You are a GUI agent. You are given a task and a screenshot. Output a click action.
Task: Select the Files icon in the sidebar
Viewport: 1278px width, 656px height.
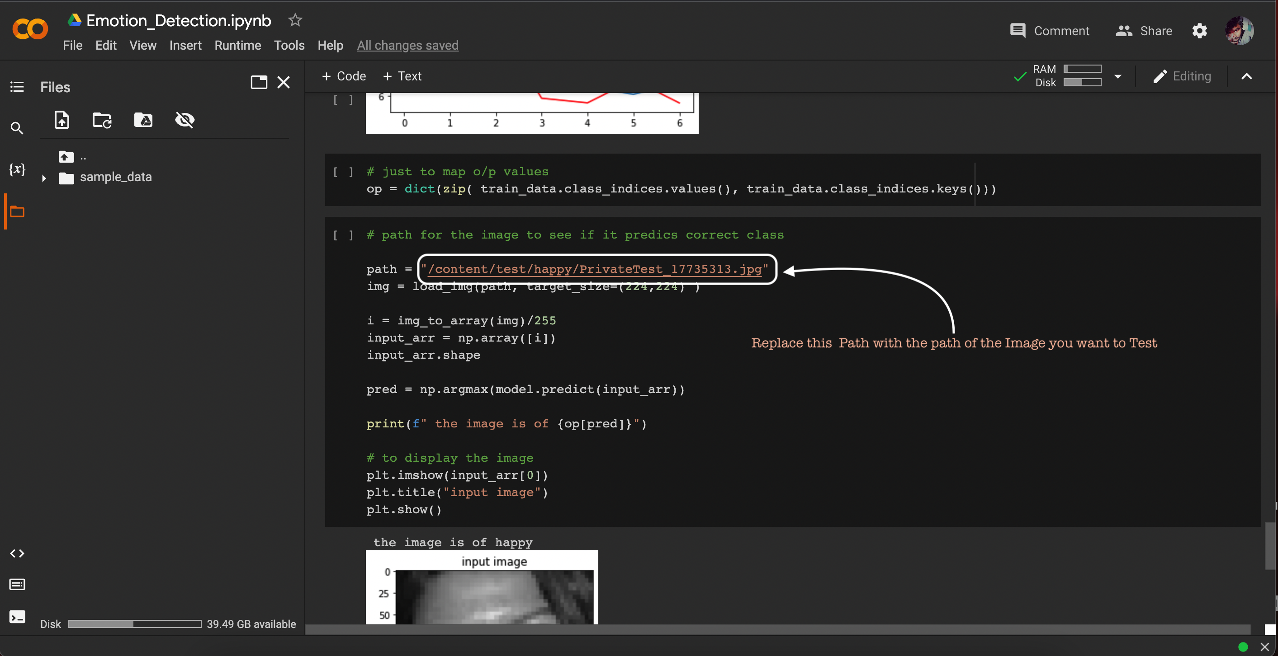coord(17,211)
